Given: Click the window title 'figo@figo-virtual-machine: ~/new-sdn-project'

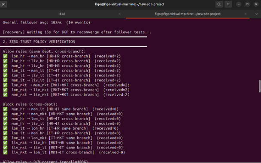Looking at the screenshot, I should click(x=130, y=4).
